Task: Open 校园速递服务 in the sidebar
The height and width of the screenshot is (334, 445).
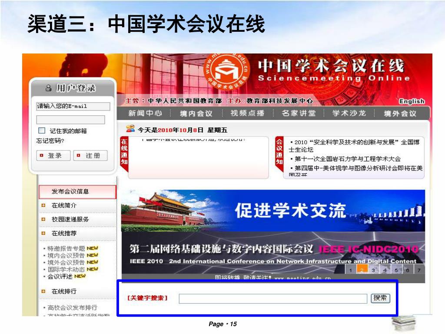Action: (x=70, y=219)
